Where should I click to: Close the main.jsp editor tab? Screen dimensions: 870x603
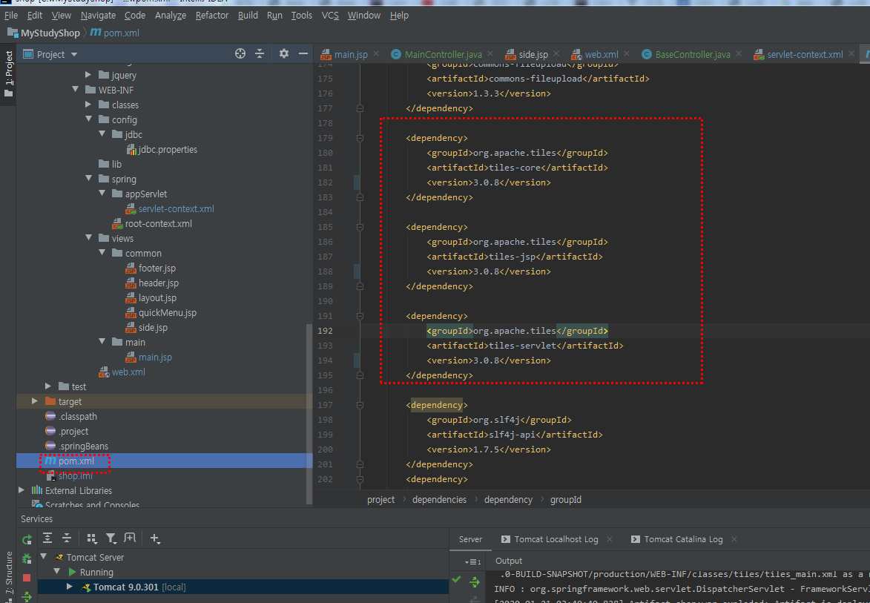click(376, 54)
